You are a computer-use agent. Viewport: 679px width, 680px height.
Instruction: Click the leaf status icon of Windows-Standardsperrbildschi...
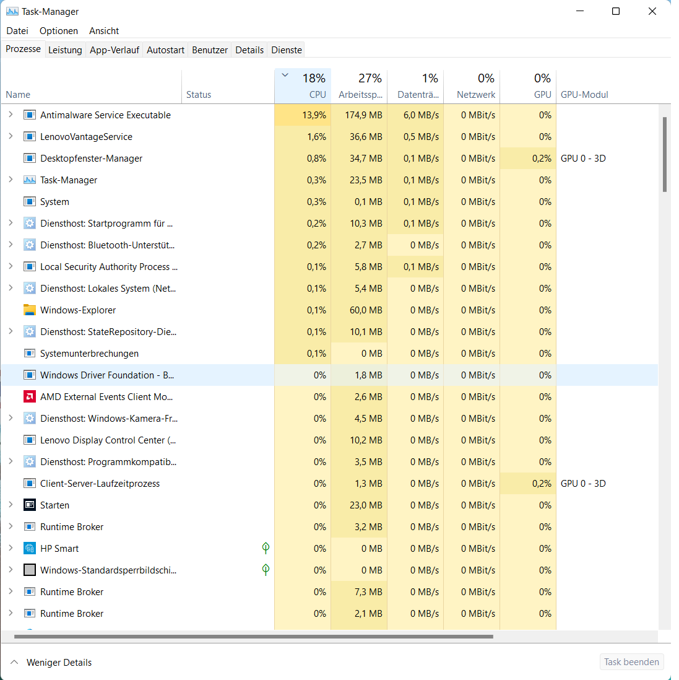(x=266, y=570)
